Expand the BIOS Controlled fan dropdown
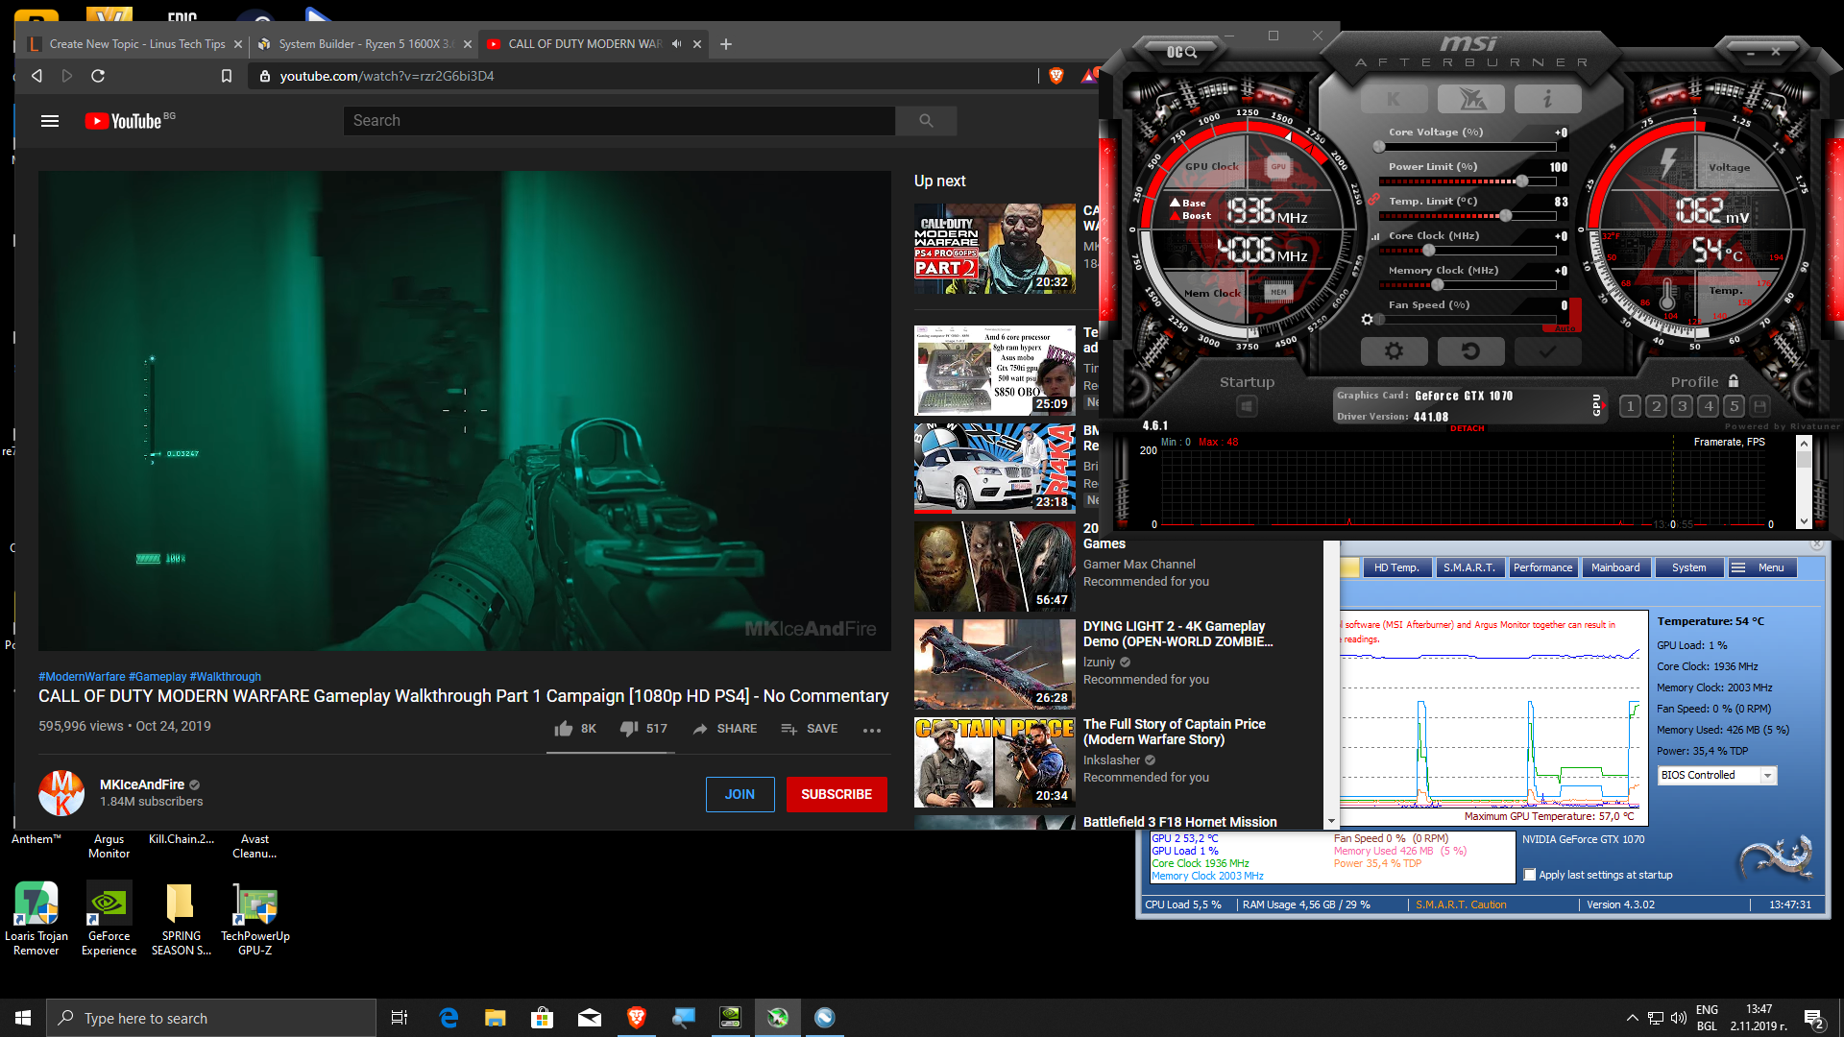 click(1767, 776)
